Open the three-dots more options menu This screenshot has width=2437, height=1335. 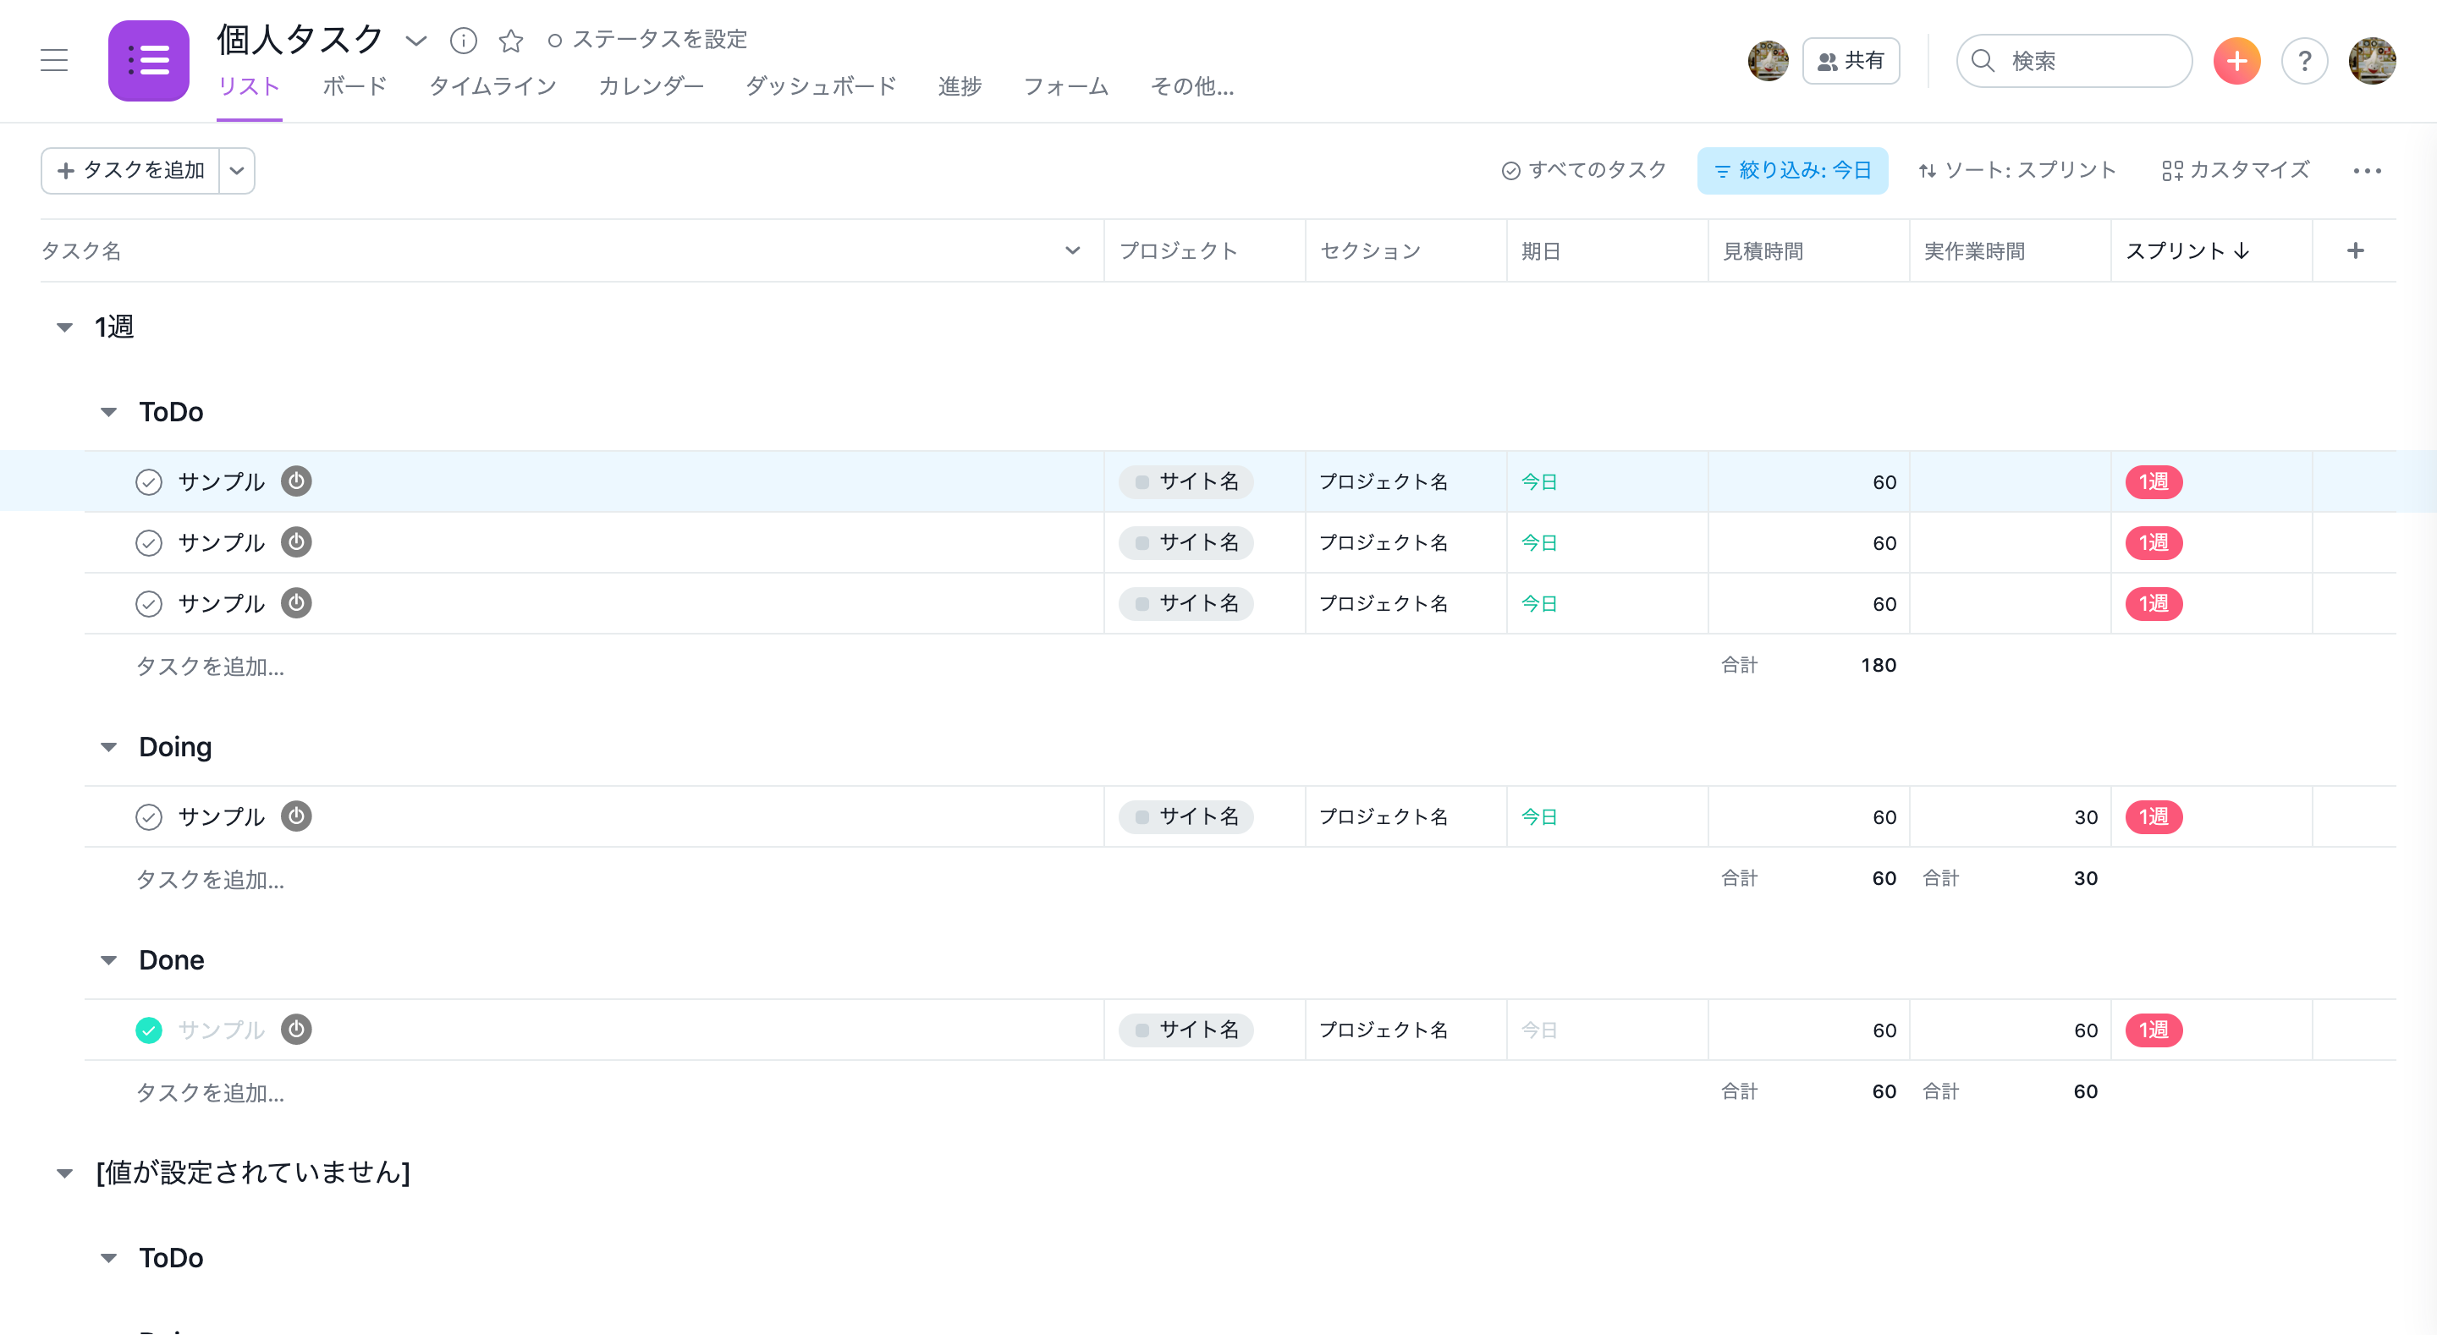(2366, 171)
